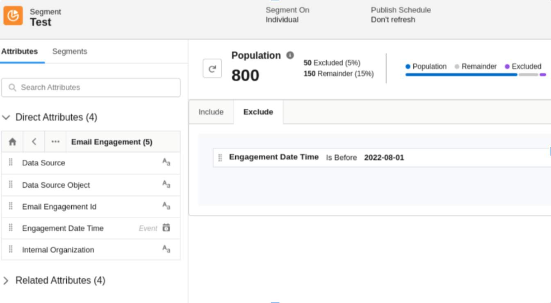Open the ellipsis menu in Email Engagement header

coord(55,141)
